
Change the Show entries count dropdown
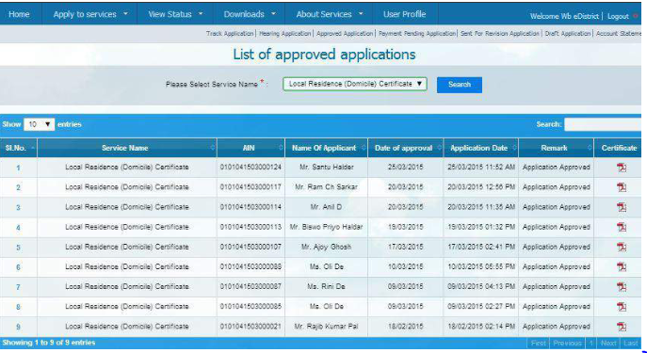coord(40,124)
